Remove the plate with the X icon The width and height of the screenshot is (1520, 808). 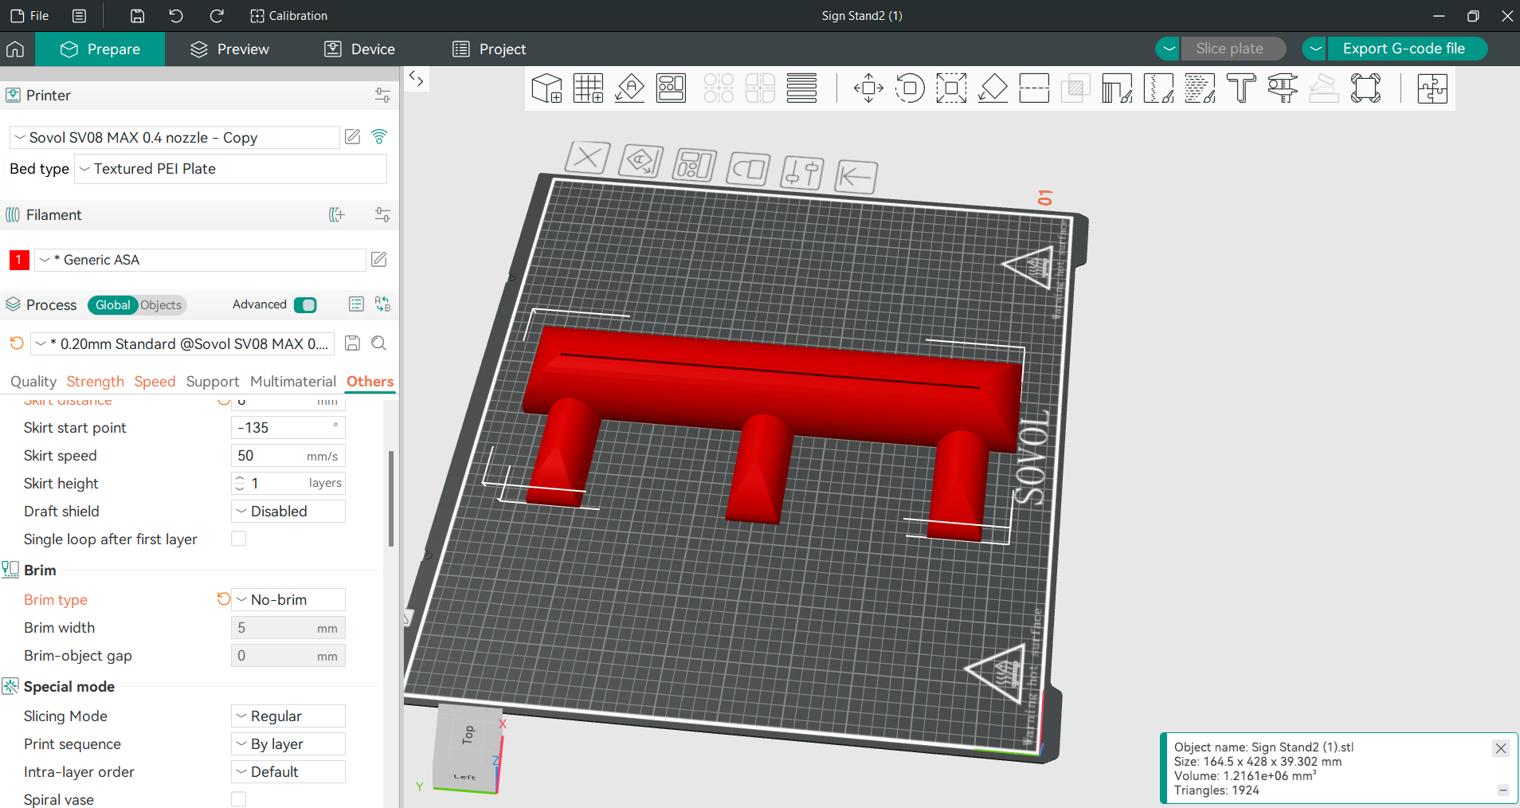[x=588, y=158]
